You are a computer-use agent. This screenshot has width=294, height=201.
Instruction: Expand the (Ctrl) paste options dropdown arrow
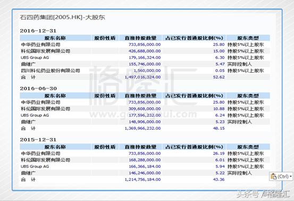coord(291,177)
